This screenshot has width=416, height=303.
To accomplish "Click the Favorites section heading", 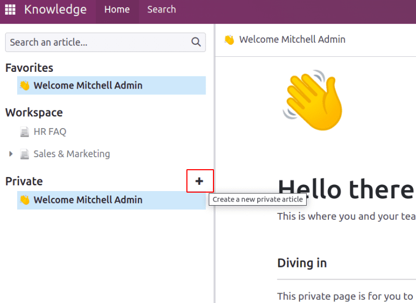I will tap(29, 68).
